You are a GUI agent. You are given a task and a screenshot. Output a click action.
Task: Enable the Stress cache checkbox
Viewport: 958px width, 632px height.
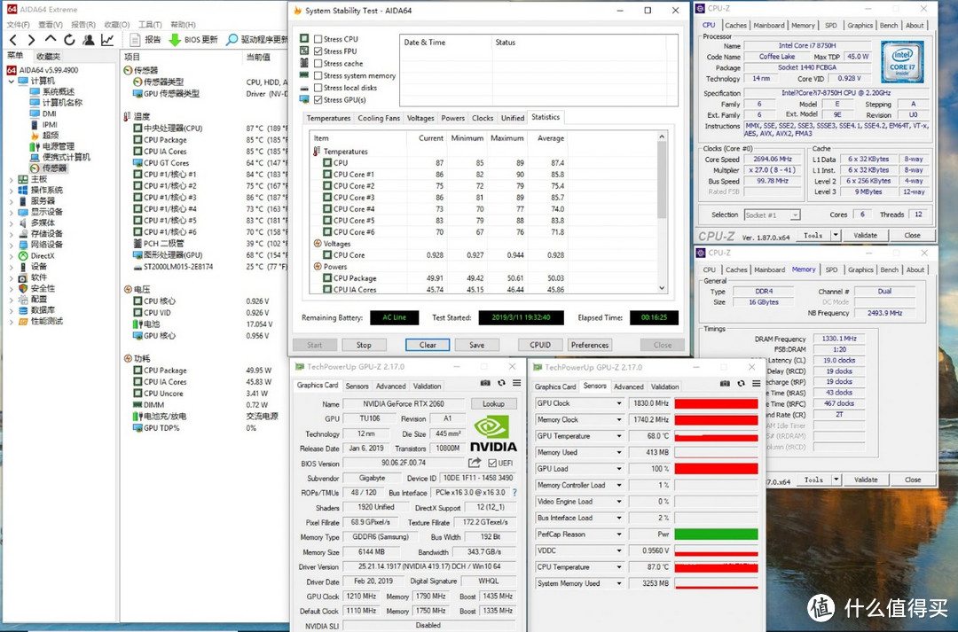point(318,64)
